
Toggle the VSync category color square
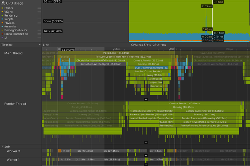2,12
